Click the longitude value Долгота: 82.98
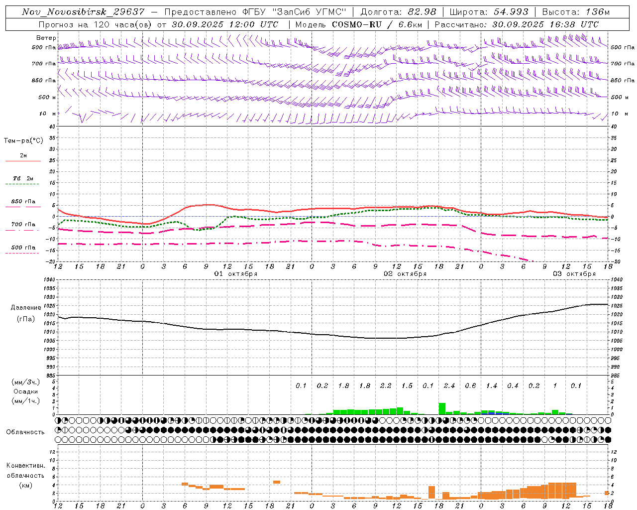 398,12
